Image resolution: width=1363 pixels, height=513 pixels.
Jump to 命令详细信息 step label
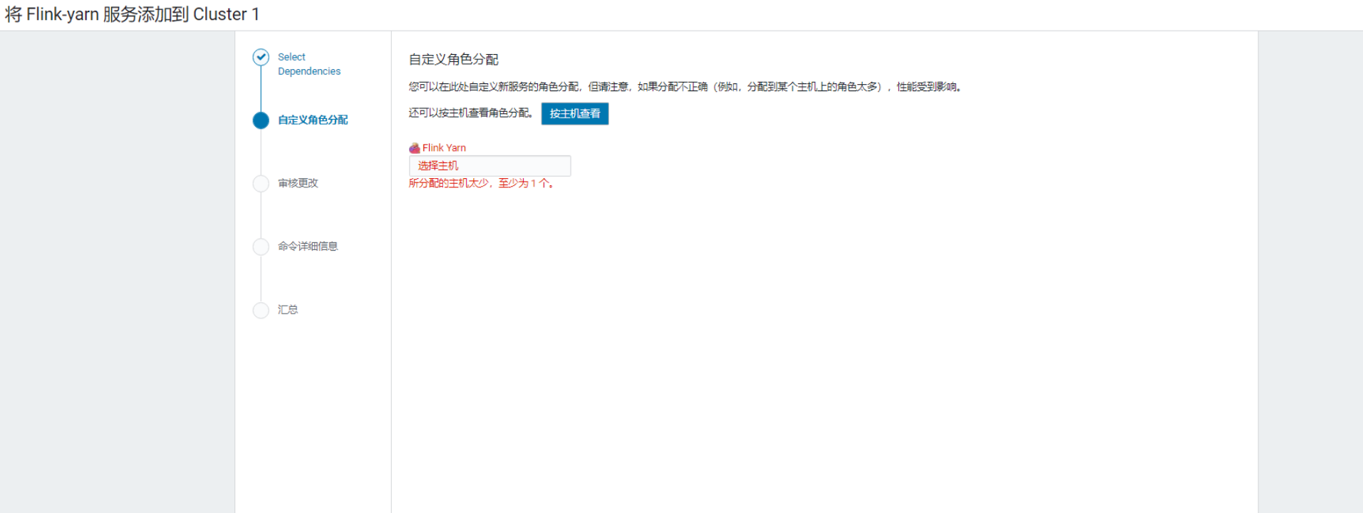tap(307, 247)
